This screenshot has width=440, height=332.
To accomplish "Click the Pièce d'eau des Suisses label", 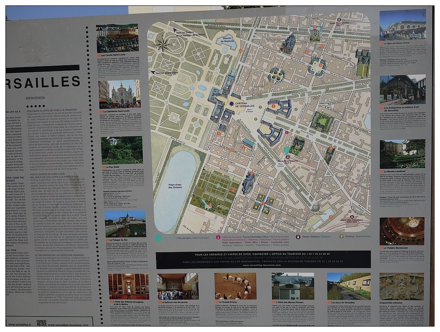I will [x=175, y=186].
